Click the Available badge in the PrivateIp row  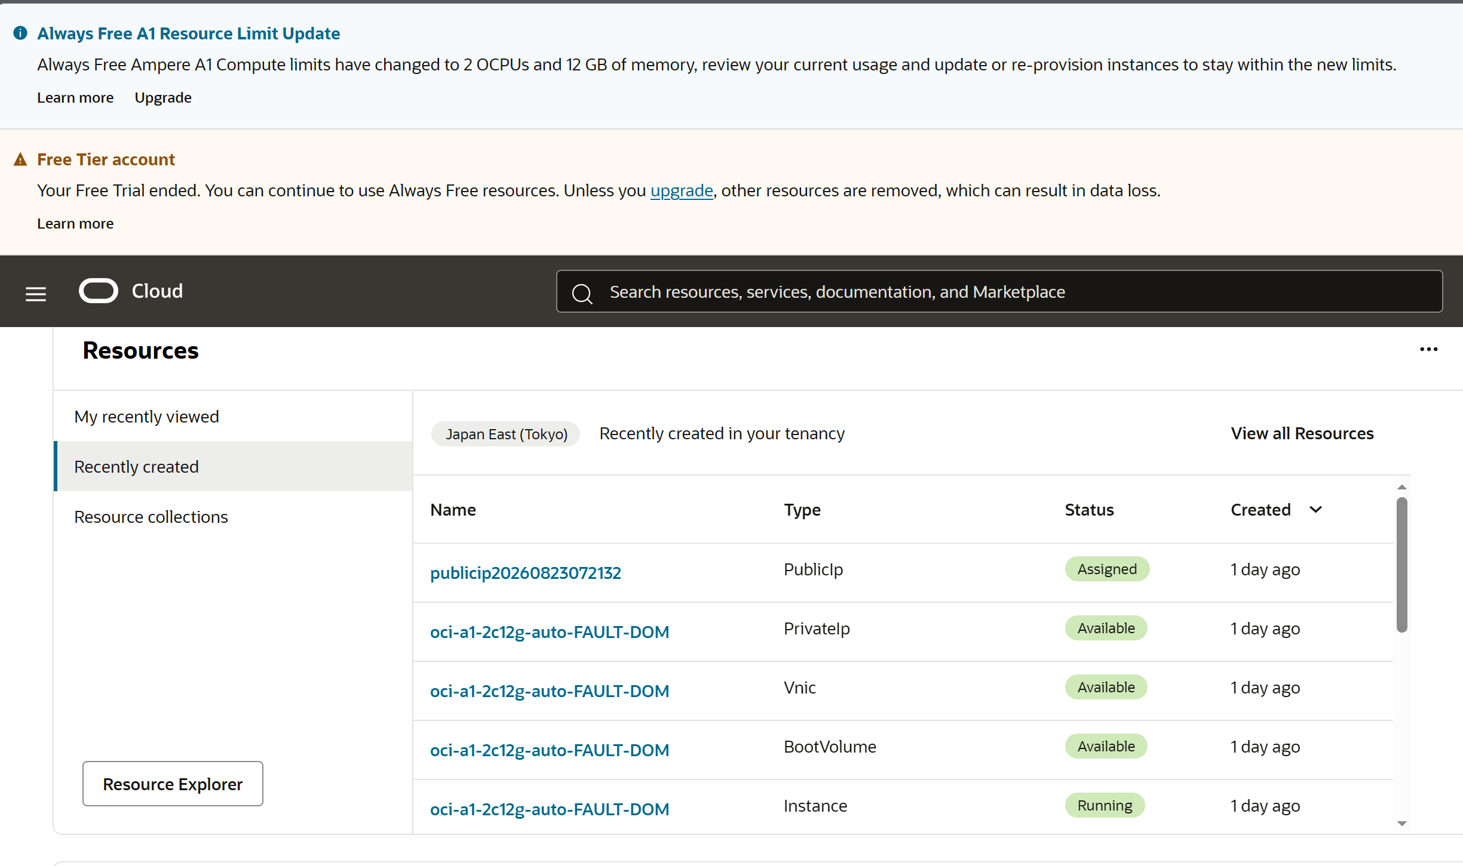click(x=1106, y=628)
